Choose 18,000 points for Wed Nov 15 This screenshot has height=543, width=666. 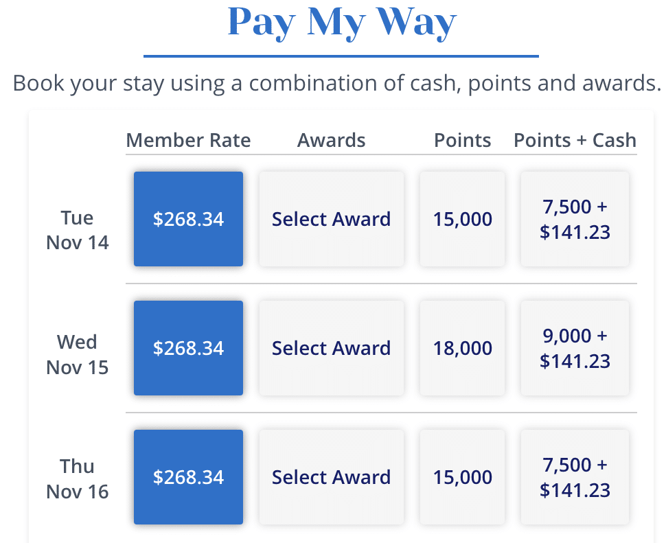pyautogui.click(x=462, y=348)
